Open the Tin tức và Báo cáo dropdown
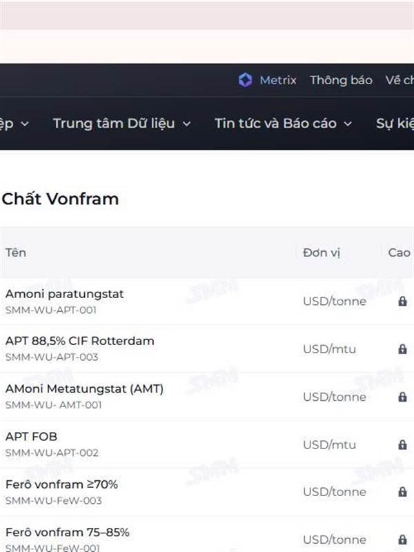 pos(283,124)
